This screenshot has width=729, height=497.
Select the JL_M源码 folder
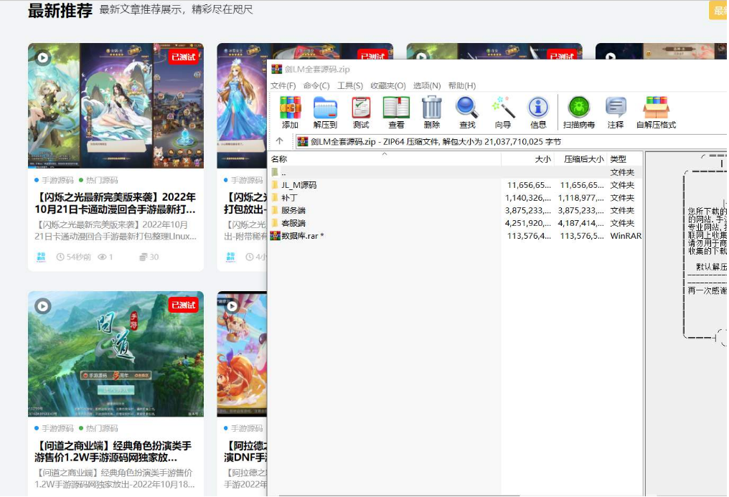[298, 185]
